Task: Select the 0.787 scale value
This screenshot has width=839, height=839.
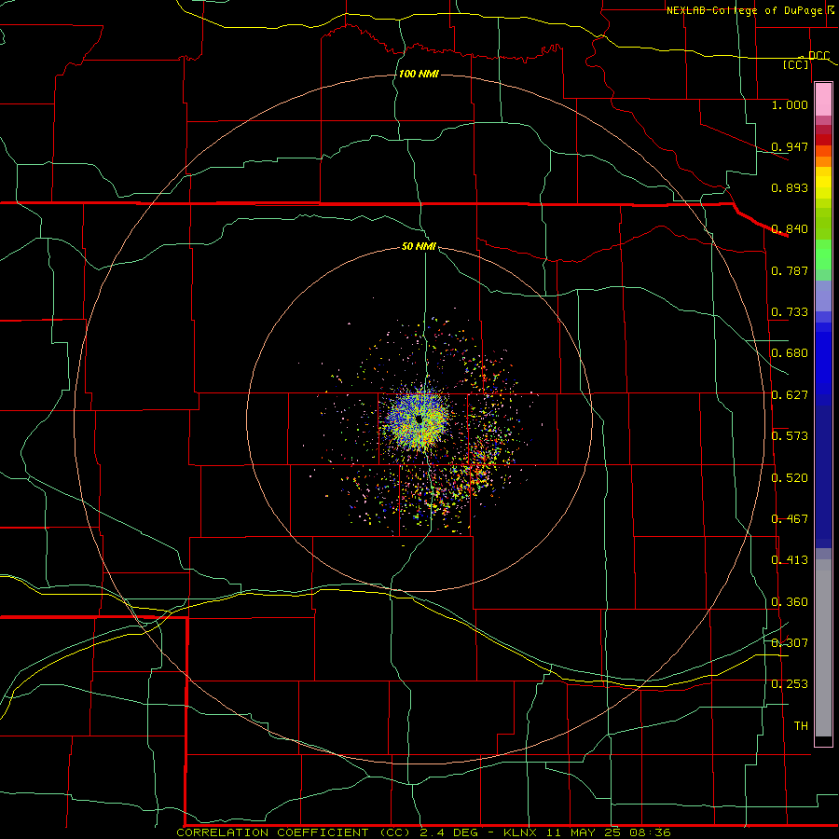Action: (x=790, y=270)
